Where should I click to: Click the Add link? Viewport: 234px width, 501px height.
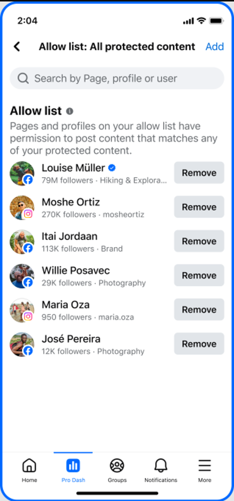215,46
